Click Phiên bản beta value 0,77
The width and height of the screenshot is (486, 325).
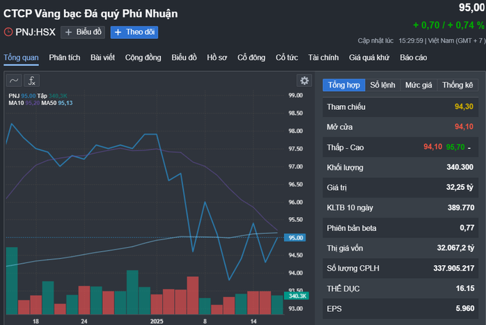pos(467,228)
